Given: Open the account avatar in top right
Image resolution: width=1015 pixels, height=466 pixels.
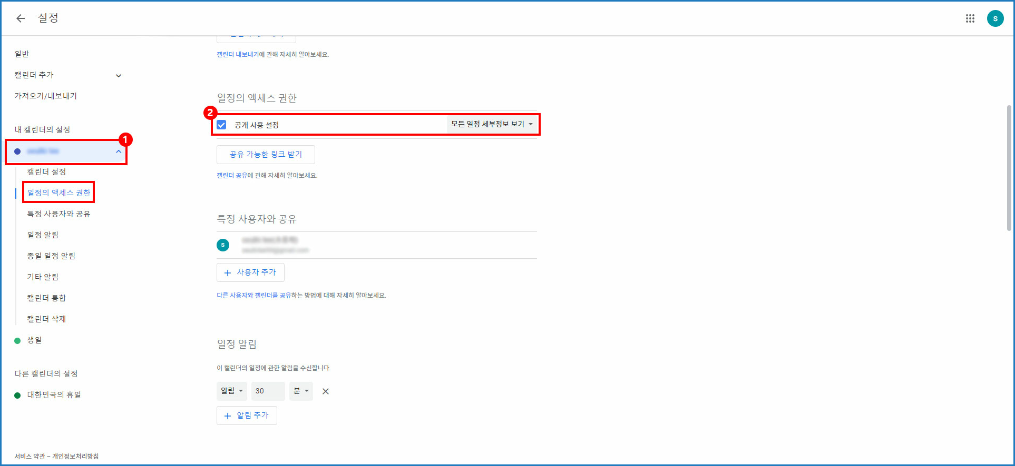Looking at the screenshot, I should click(995, 18).
